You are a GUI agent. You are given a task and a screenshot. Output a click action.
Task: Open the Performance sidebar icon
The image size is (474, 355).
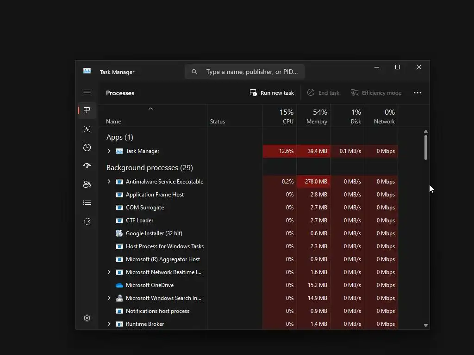pos(87,129)
